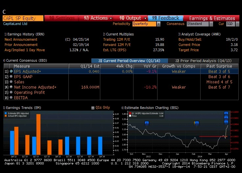Image resolution: width=242 pixels, height=173 pixels.
Task: Click the 'Beat 3 of 6' surprise cell
Action: tap(219, 77)
